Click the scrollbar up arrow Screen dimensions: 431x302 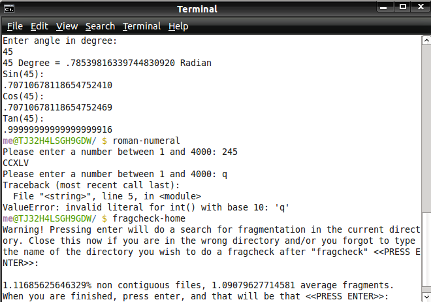pos(426,41)
